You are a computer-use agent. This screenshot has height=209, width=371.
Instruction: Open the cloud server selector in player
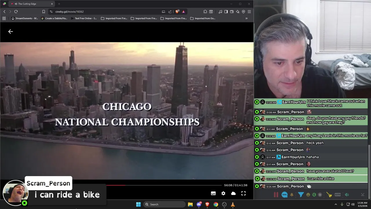(x=233, y=193)
